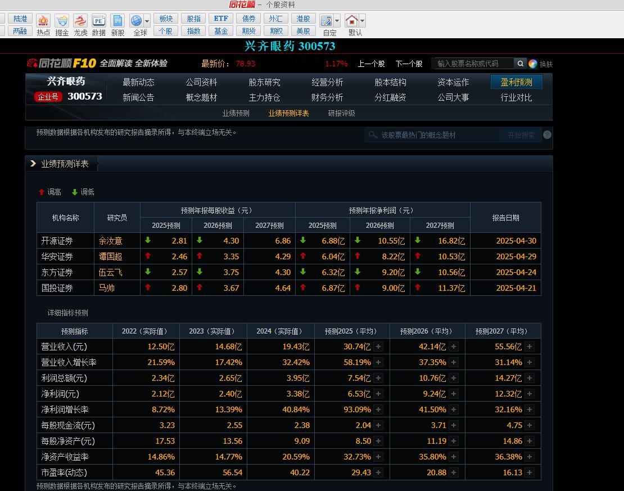Open analyst 谭国超 link
This screenshot has width=624, height=491.
[110, 256]
